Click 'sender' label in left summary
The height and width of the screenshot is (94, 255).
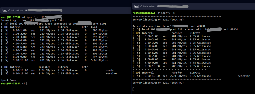(x=111, y=70)
